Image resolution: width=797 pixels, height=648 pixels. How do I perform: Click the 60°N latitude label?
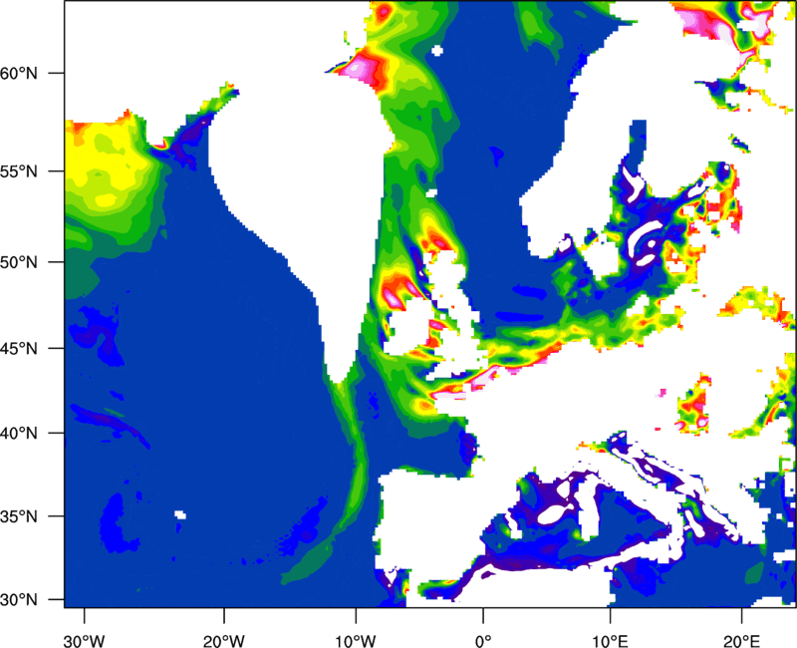click(19, 73)
